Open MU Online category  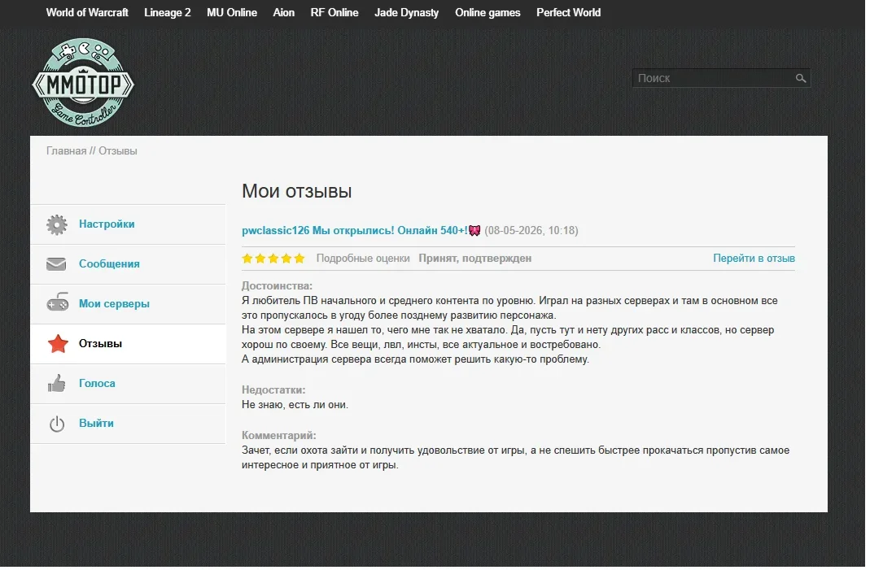coord(233,13)
